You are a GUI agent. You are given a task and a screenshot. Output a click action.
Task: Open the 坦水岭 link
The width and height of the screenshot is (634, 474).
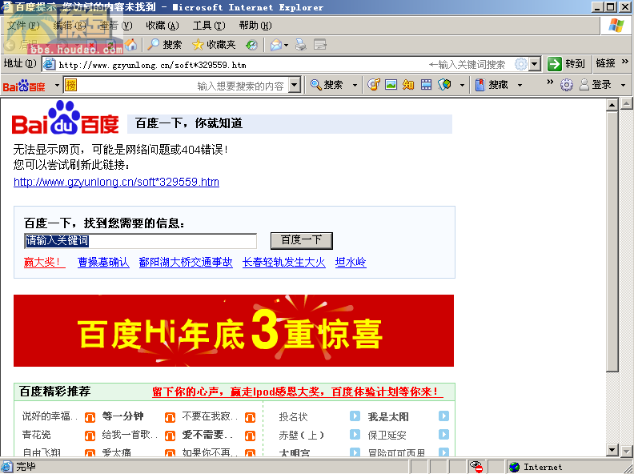[x=351, y=262]
